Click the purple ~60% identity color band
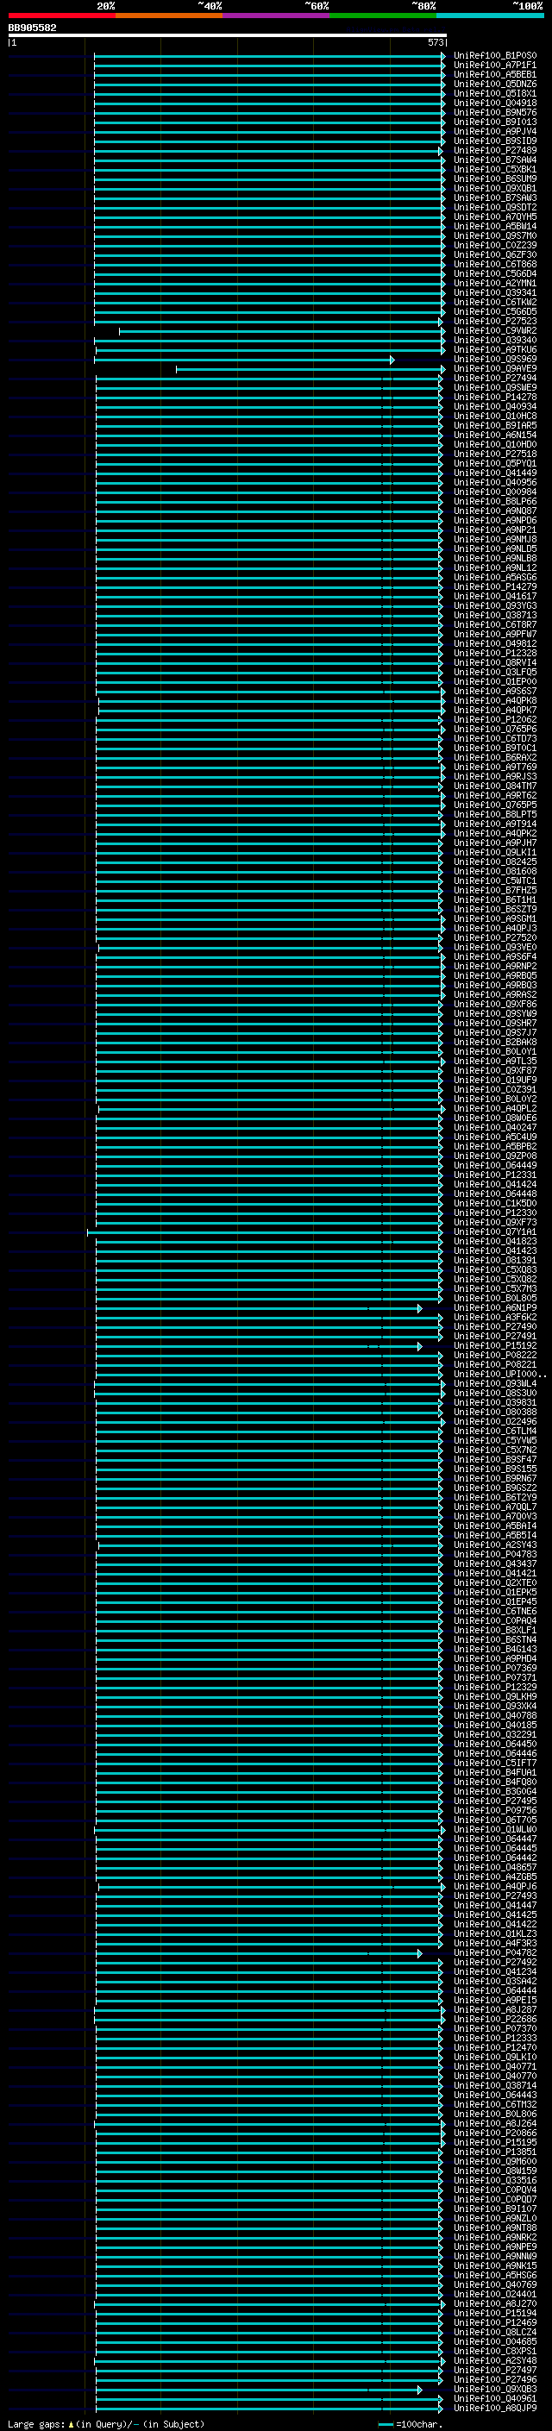This screenshot has width=552, height=2431. (277, 16)
